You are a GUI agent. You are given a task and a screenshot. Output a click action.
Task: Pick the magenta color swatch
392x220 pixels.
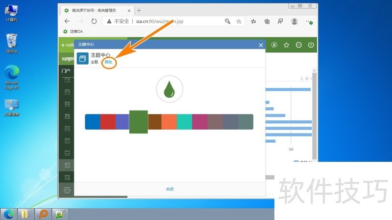200,122
